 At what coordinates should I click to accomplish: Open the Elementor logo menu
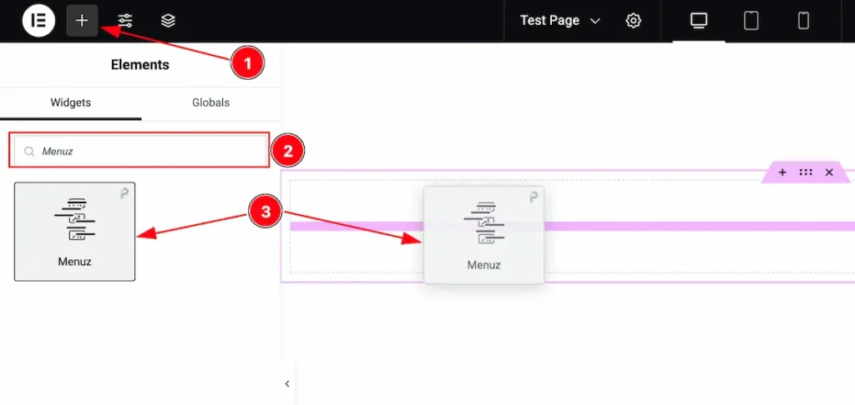pyautogui.click(x=38, y=21)
